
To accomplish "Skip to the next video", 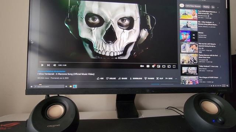I will pyautogui.click(x=48, y=65).
